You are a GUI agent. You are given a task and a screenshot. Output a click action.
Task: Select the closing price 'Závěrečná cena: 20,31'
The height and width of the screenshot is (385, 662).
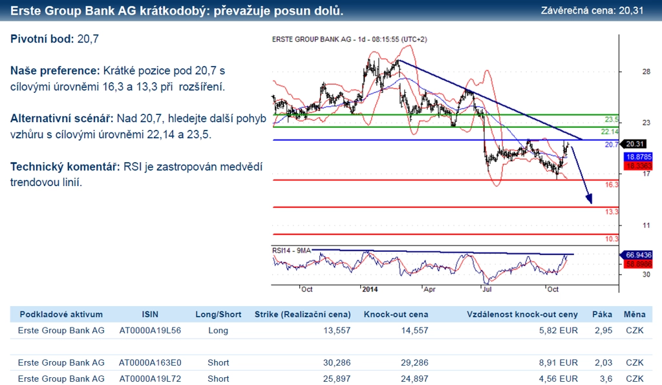(592, 10)
